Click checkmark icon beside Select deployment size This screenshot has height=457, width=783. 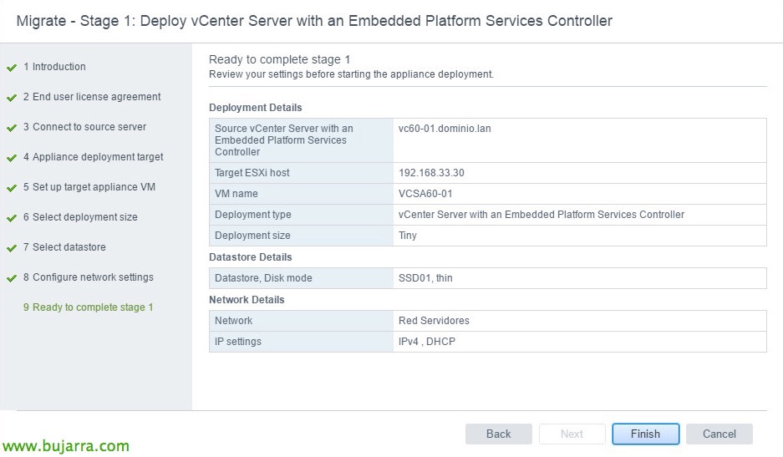(12, 218)
